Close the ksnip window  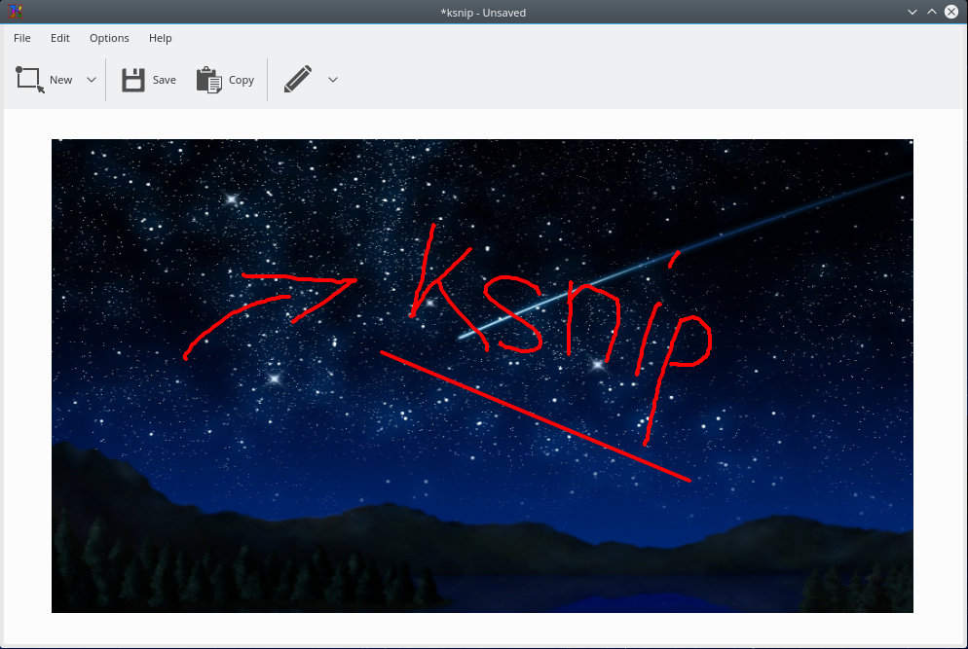(x=951, y=12)
